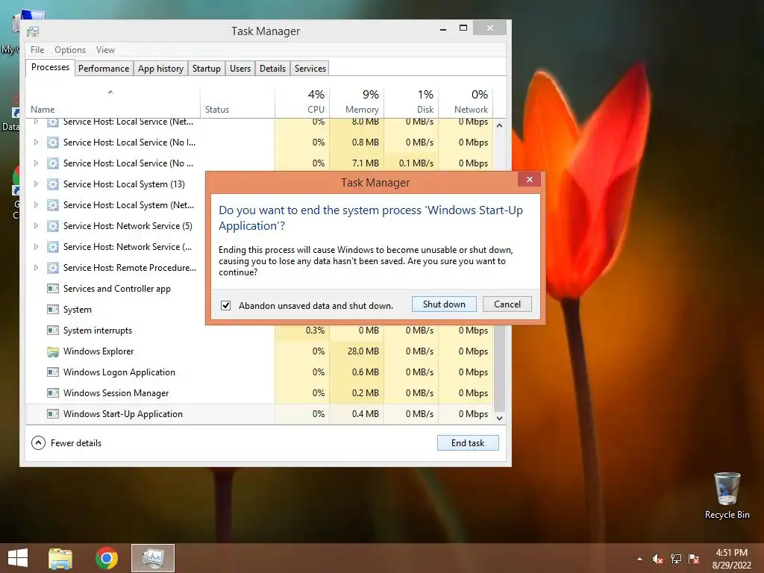Click network icon in system tray
Viewport: 764px width, 573px height.
point(676,559)
